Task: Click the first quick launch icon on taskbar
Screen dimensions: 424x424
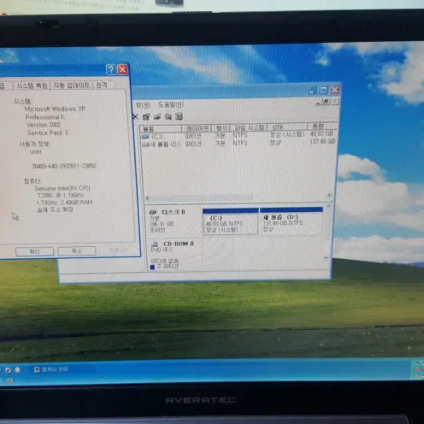Action: coord(8,370)
